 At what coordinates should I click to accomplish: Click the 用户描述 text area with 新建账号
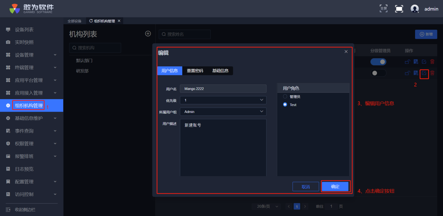[x=223, y=148]
